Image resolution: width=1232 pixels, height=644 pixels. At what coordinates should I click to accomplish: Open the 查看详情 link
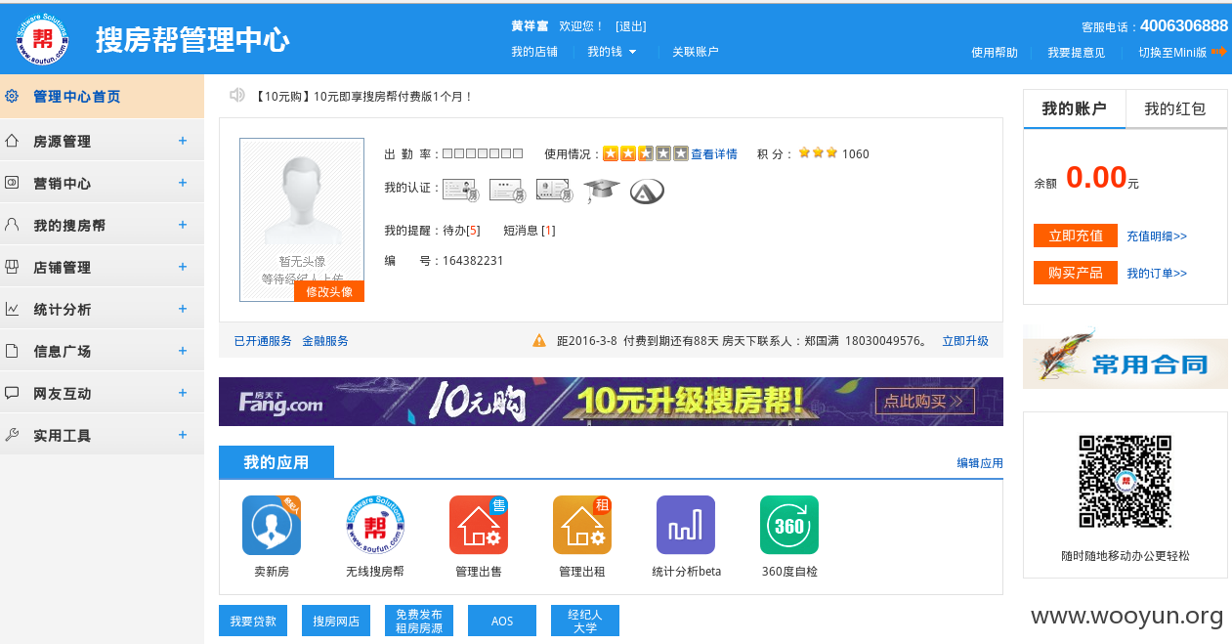pyautogui.click(x=714, y=153)
